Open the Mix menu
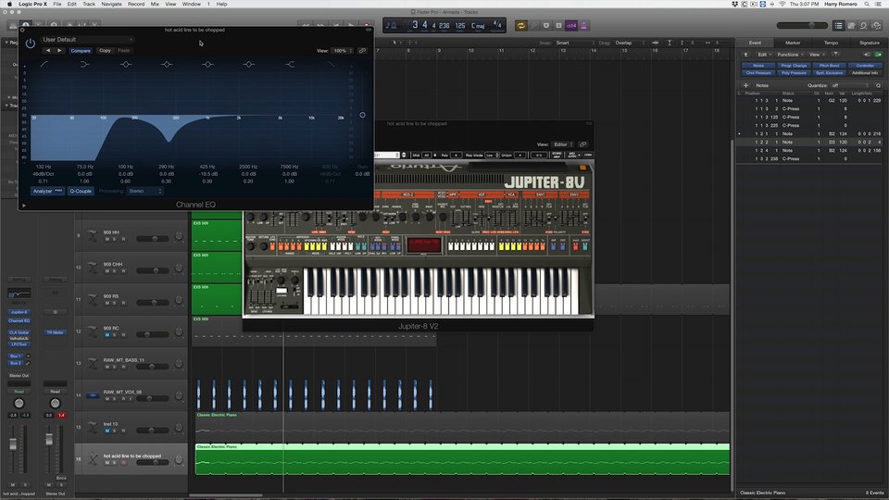Image resolution: width=889 pixels, height=500 pixels. pyautogui.click(x=155, y=4)
